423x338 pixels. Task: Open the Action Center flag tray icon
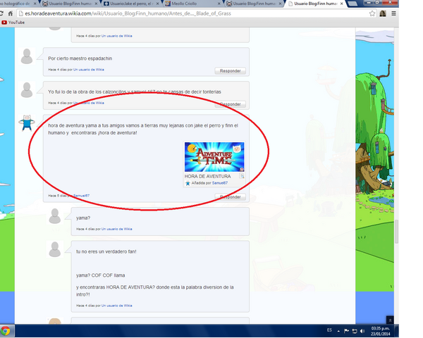point(346,331)
